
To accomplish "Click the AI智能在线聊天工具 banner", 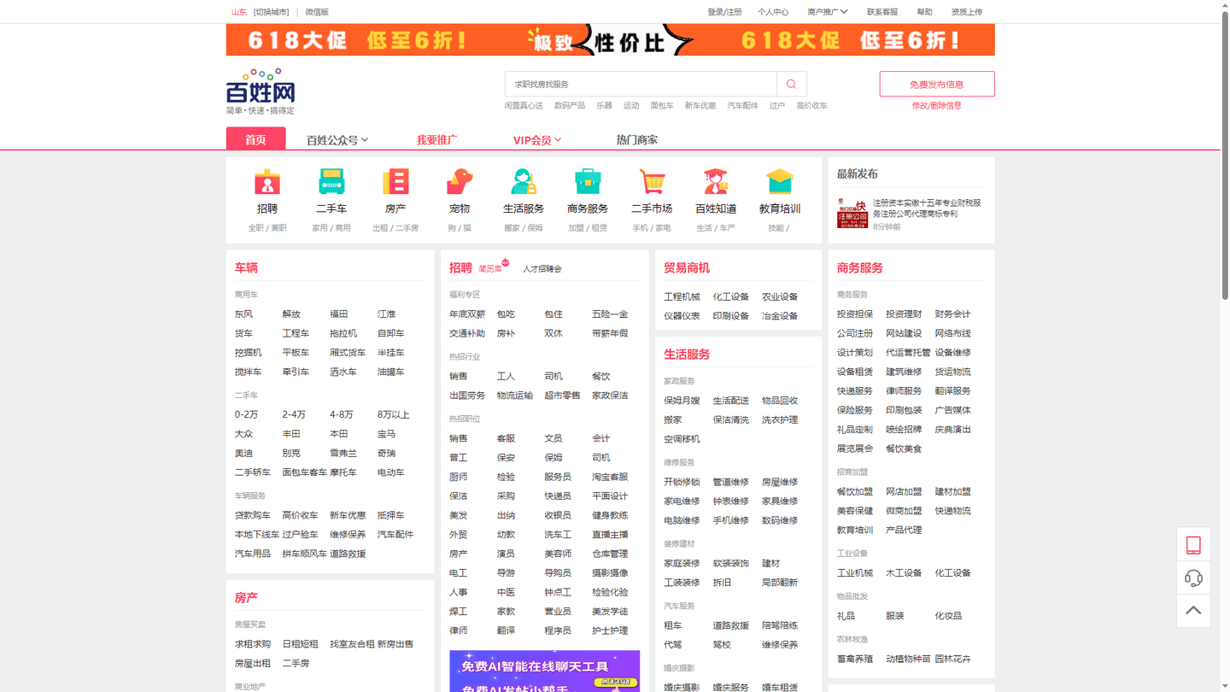I will tap(545, 671).
